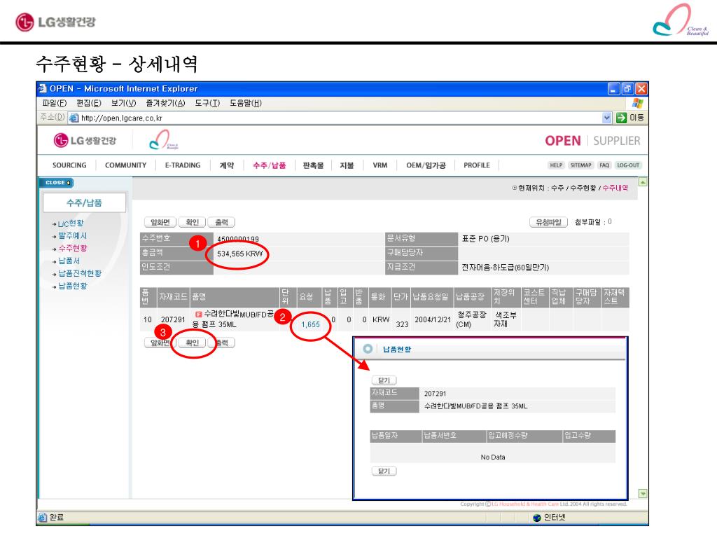Click the 수주내역 breadcrumb text
Viewport: 717px width, 538px height.
615,188
